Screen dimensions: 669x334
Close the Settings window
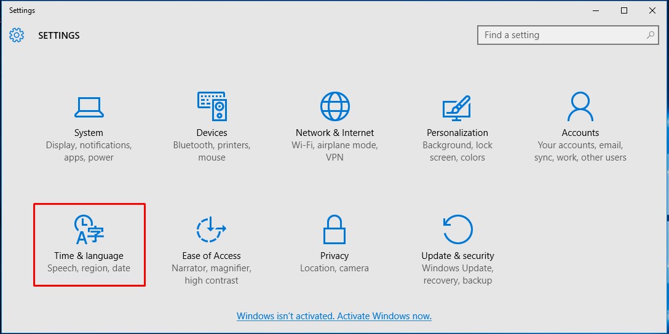[x=652, y=10]
